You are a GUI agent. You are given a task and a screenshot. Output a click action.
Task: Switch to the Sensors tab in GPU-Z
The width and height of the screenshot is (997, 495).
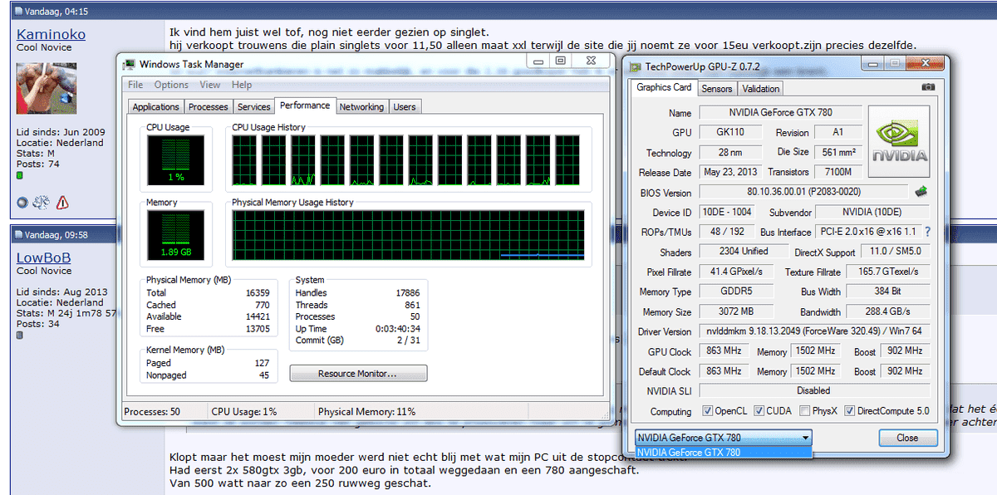716,88
